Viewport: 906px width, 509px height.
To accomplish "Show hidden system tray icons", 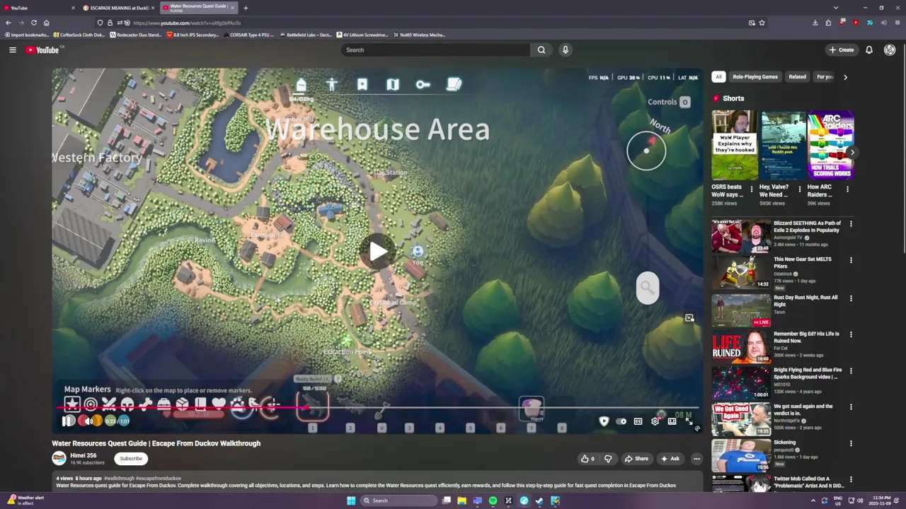I will [x=813, y=501].
